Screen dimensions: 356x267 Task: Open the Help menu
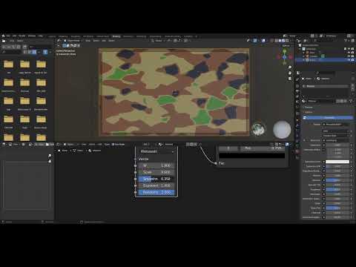point(41,36)
